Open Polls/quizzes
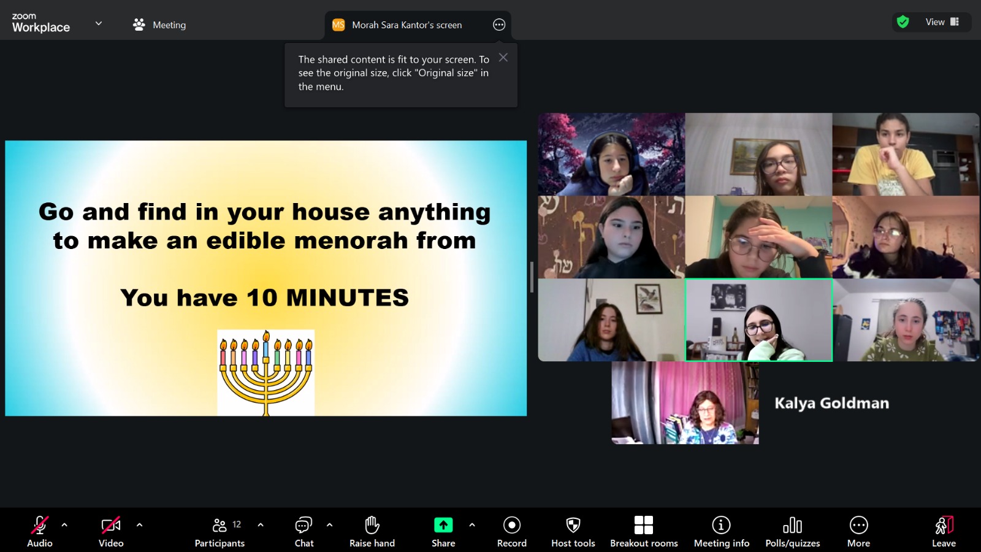The image size is (981, 552). (x=792, y=531)
